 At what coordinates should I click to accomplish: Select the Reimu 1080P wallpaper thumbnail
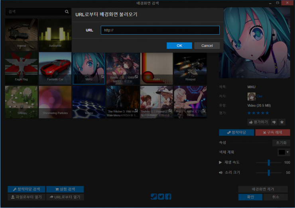[x=123, y=68]
